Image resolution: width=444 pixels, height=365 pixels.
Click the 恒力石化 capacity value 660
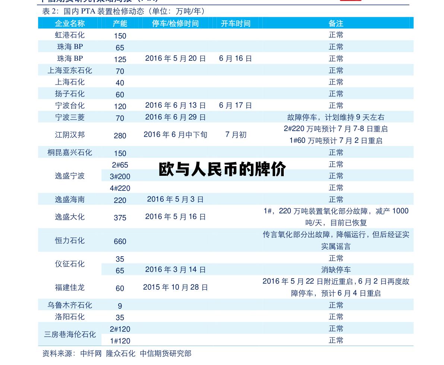[120, 241]
